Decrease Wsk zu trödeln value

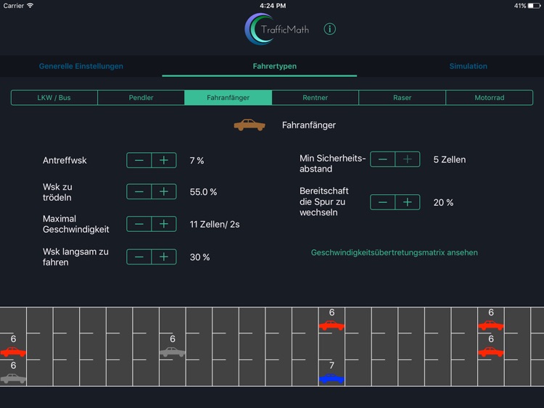pos(139,192)
